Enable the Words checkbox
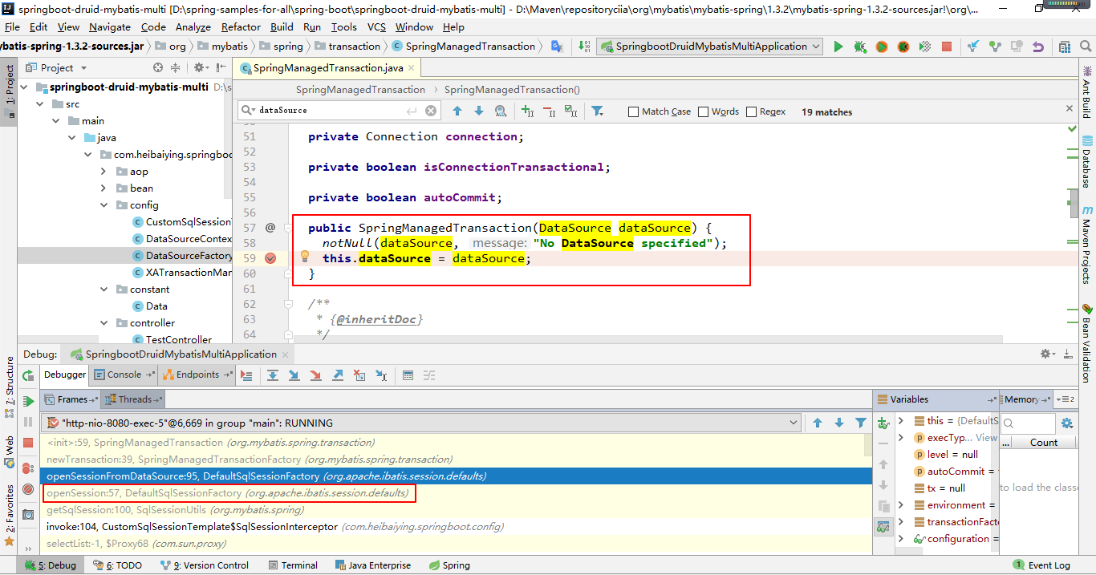This screenshot has height=575, width=1096. coord(703,111)
